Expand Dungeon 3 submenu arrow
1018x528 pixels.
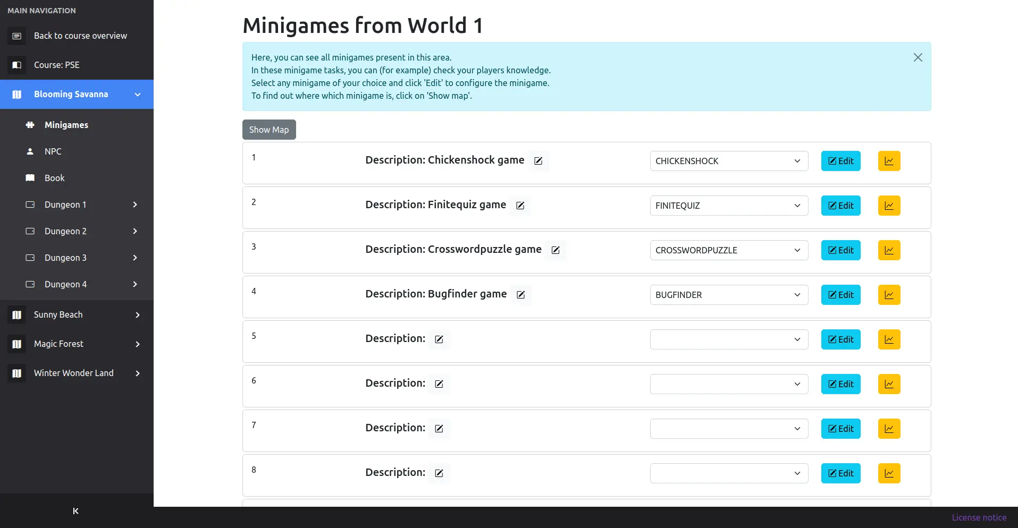pyautogui.click(x=135, y=258)
